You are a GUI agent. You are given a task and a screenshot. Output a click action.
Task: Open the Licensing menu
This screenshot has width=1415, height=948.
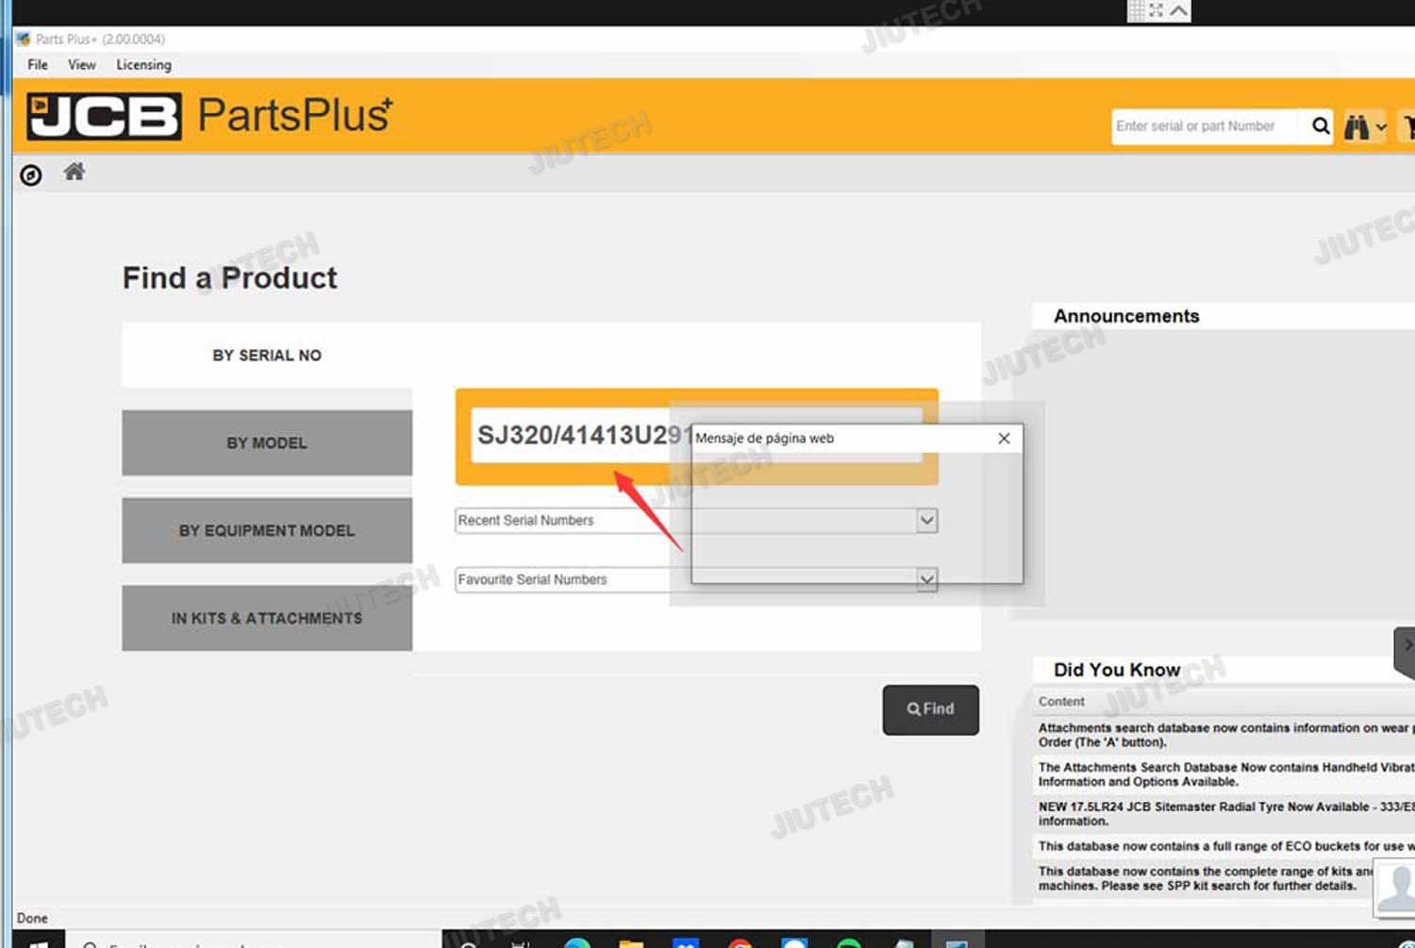coord(143,65)
